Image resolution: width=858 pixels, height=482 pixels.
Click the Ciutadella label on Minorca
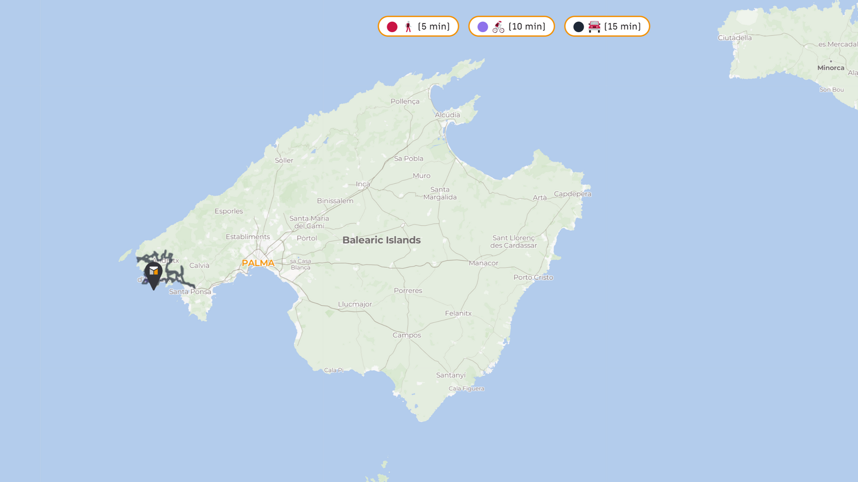click(734, 37)
